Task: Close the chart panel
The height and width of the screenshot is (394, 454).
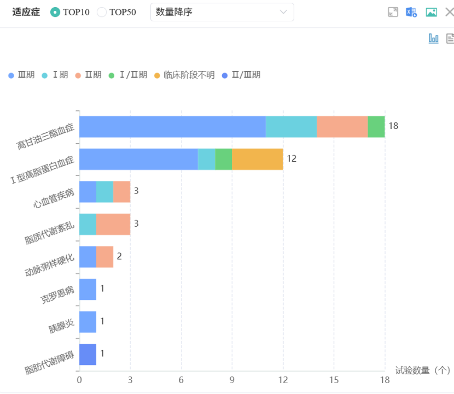Action: click(x=449, y=12)
